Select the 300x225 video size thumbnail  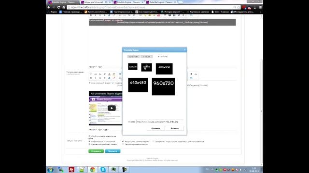coord(133,67)
